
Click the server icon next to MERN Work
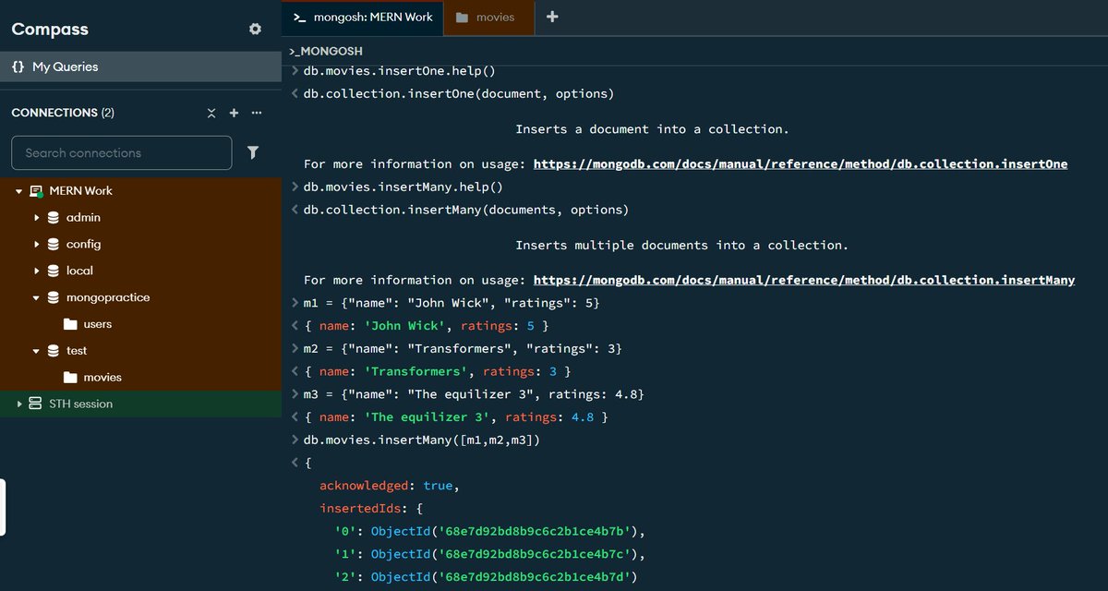(35, 190)
